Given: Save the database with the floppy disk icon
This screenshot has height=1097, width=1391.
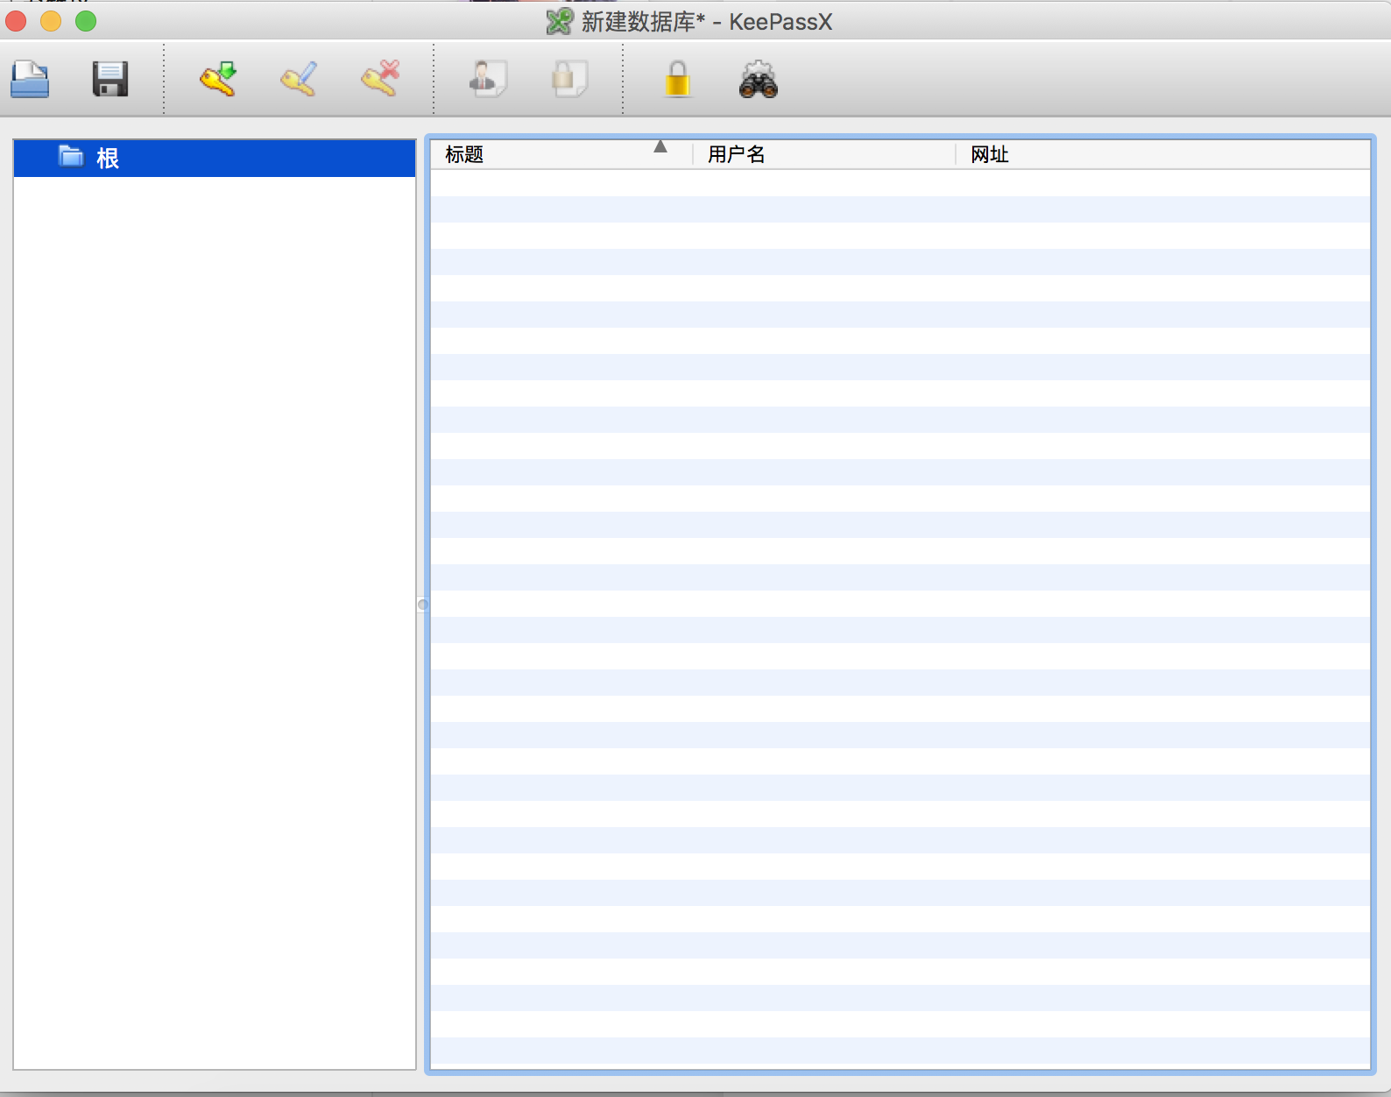Looking at the screenshot, I should (110, 80).
